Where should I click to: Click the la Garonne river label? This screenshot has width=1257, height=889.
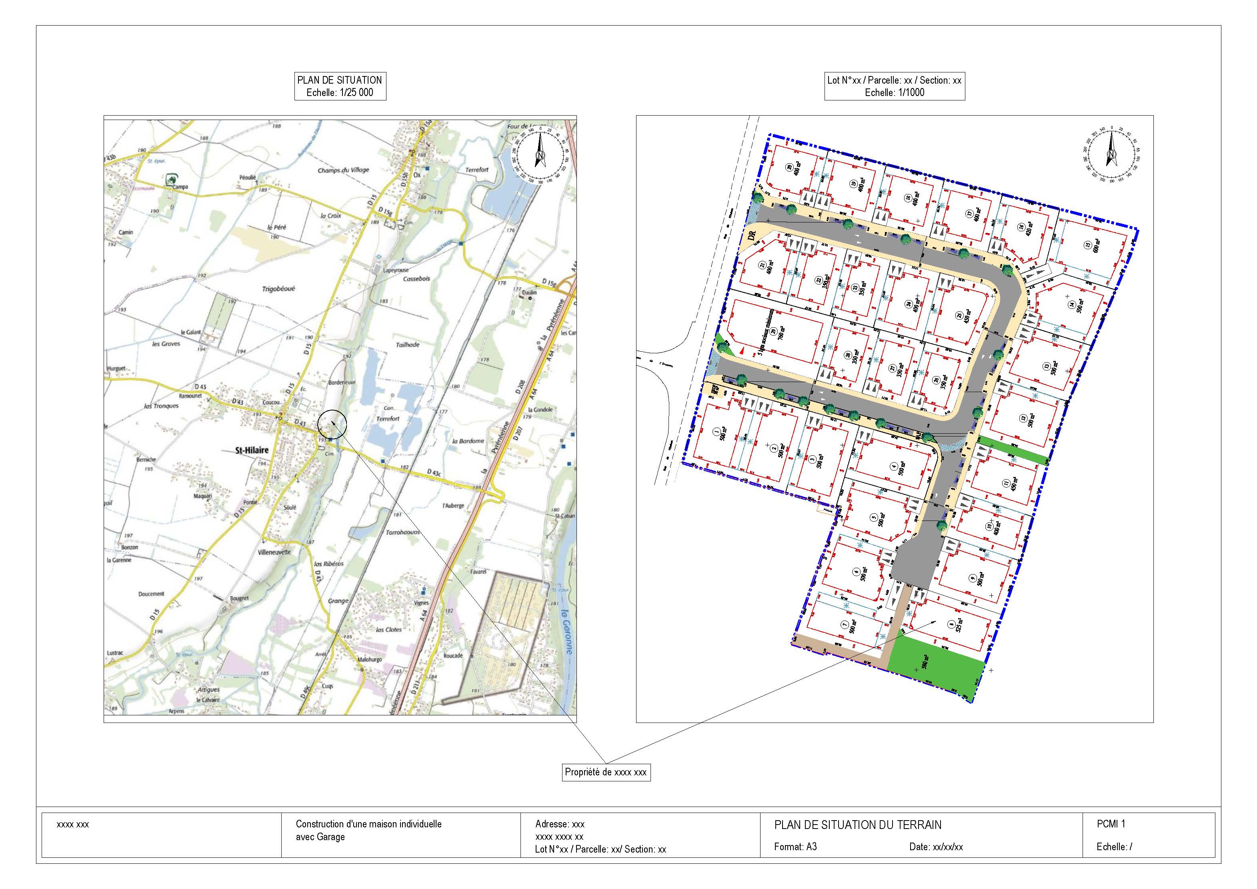tap(568, 633)
